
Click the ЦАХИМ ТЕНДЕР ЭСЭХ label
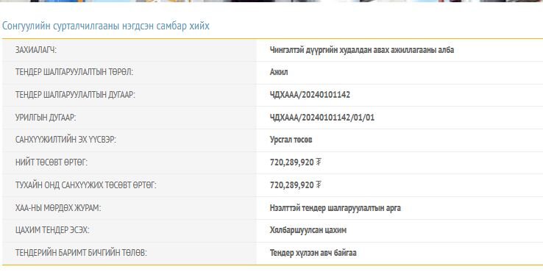coord(52,230)
